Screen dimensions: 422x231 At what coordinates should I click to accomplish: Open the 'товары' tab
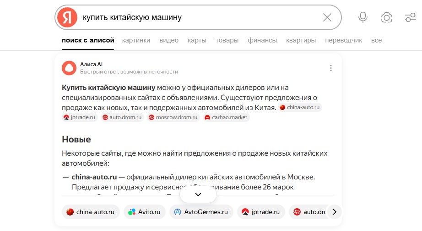point(227,41)
